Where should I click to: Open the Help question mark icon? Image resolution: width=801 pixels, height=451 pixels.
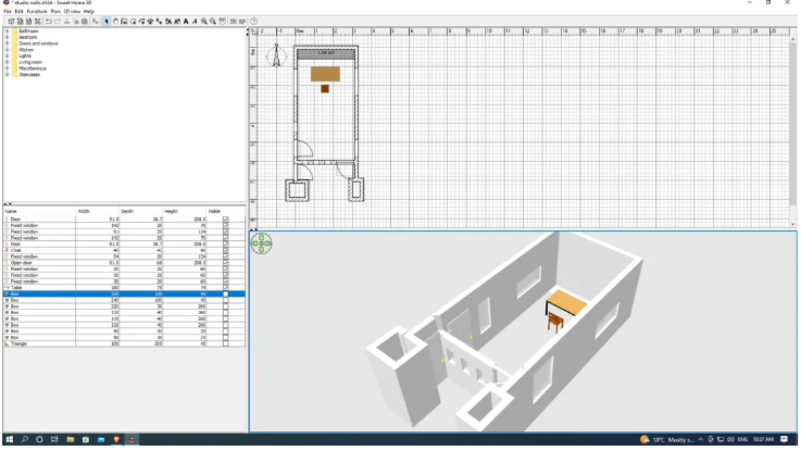[254, 22]
